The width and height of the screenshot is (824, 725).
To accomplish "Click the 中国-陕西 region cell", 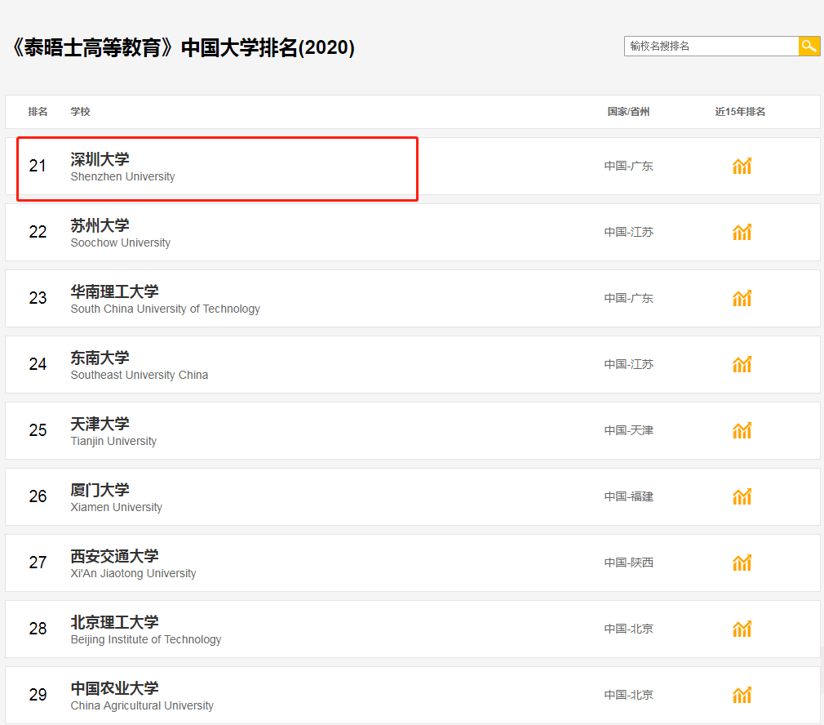I will tap(628, 563).
